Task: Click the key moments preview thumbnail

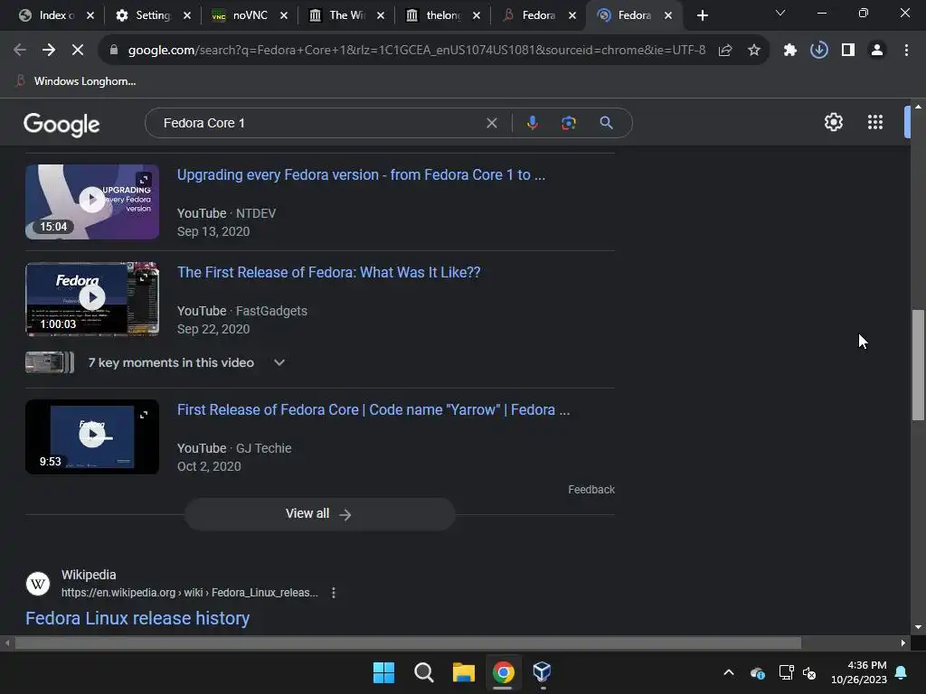Action: (x=50, y=362)
